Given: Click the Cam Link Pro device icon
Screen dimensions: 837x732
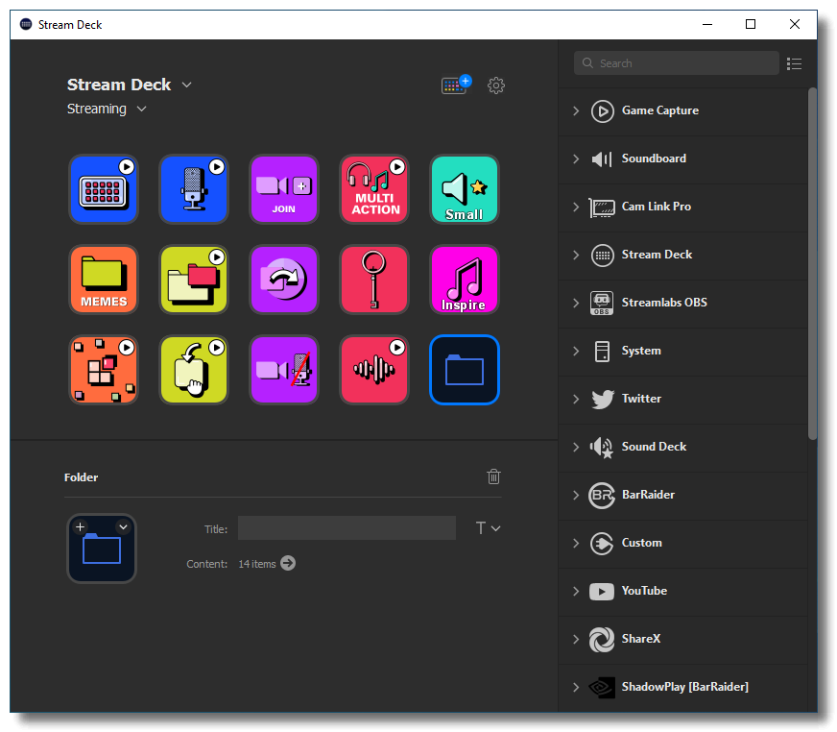Looking at the screenshot, I should tap(602, 207).
